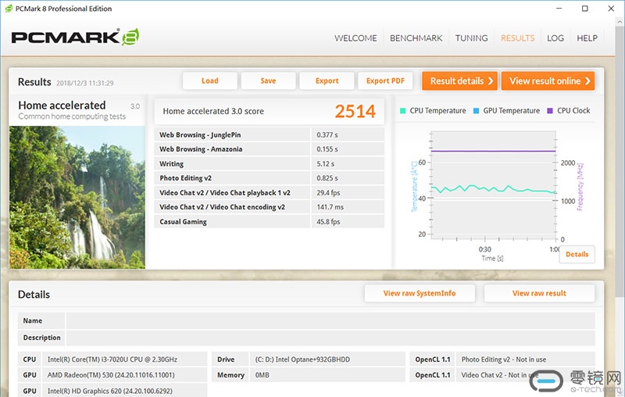
Task: Select the Writing result row
Action: coord(269,164)
